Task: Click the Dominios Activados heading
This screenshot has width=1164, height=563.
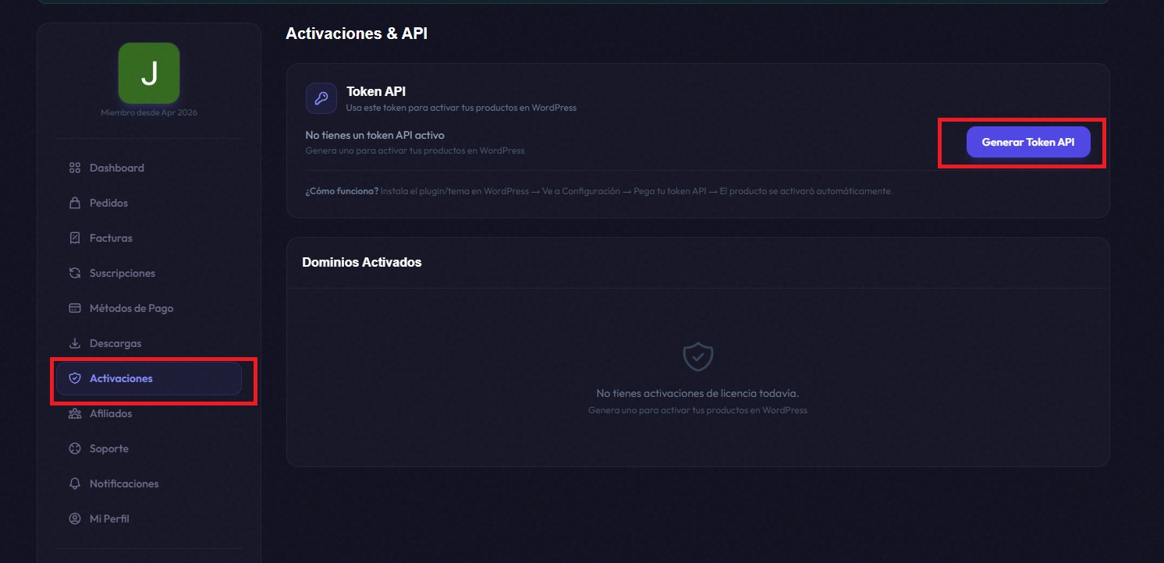Action: coord(361,262)
